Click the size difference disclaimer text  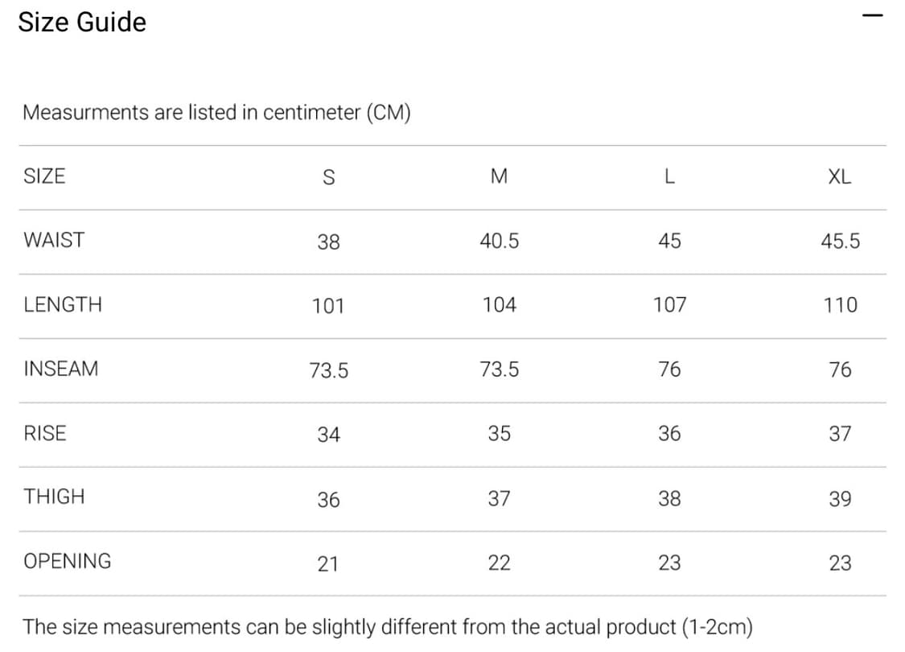388,626
